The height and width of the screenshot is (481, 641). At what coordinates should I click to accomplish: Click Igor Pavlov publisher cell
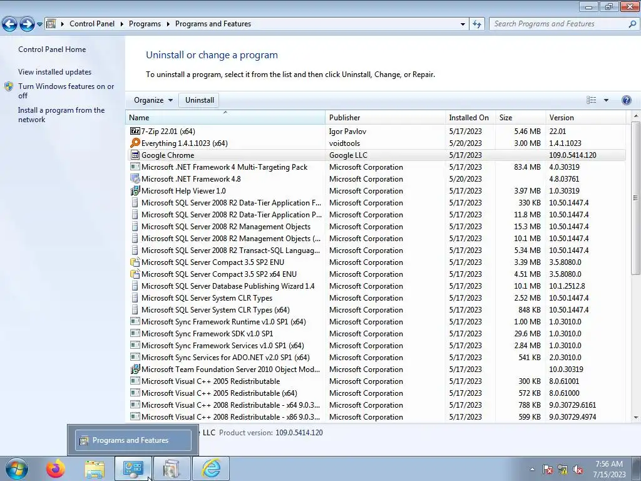point(347,132)
